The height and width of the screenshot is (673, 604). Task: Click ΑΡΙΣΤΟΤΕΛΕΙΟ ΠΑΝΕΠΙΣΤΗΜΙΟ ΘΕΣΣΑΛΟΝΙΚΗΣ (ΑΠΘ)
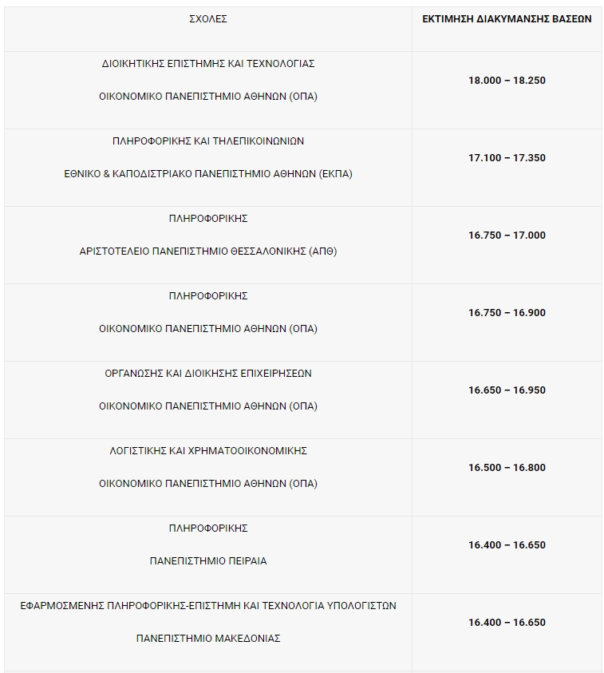208,251
